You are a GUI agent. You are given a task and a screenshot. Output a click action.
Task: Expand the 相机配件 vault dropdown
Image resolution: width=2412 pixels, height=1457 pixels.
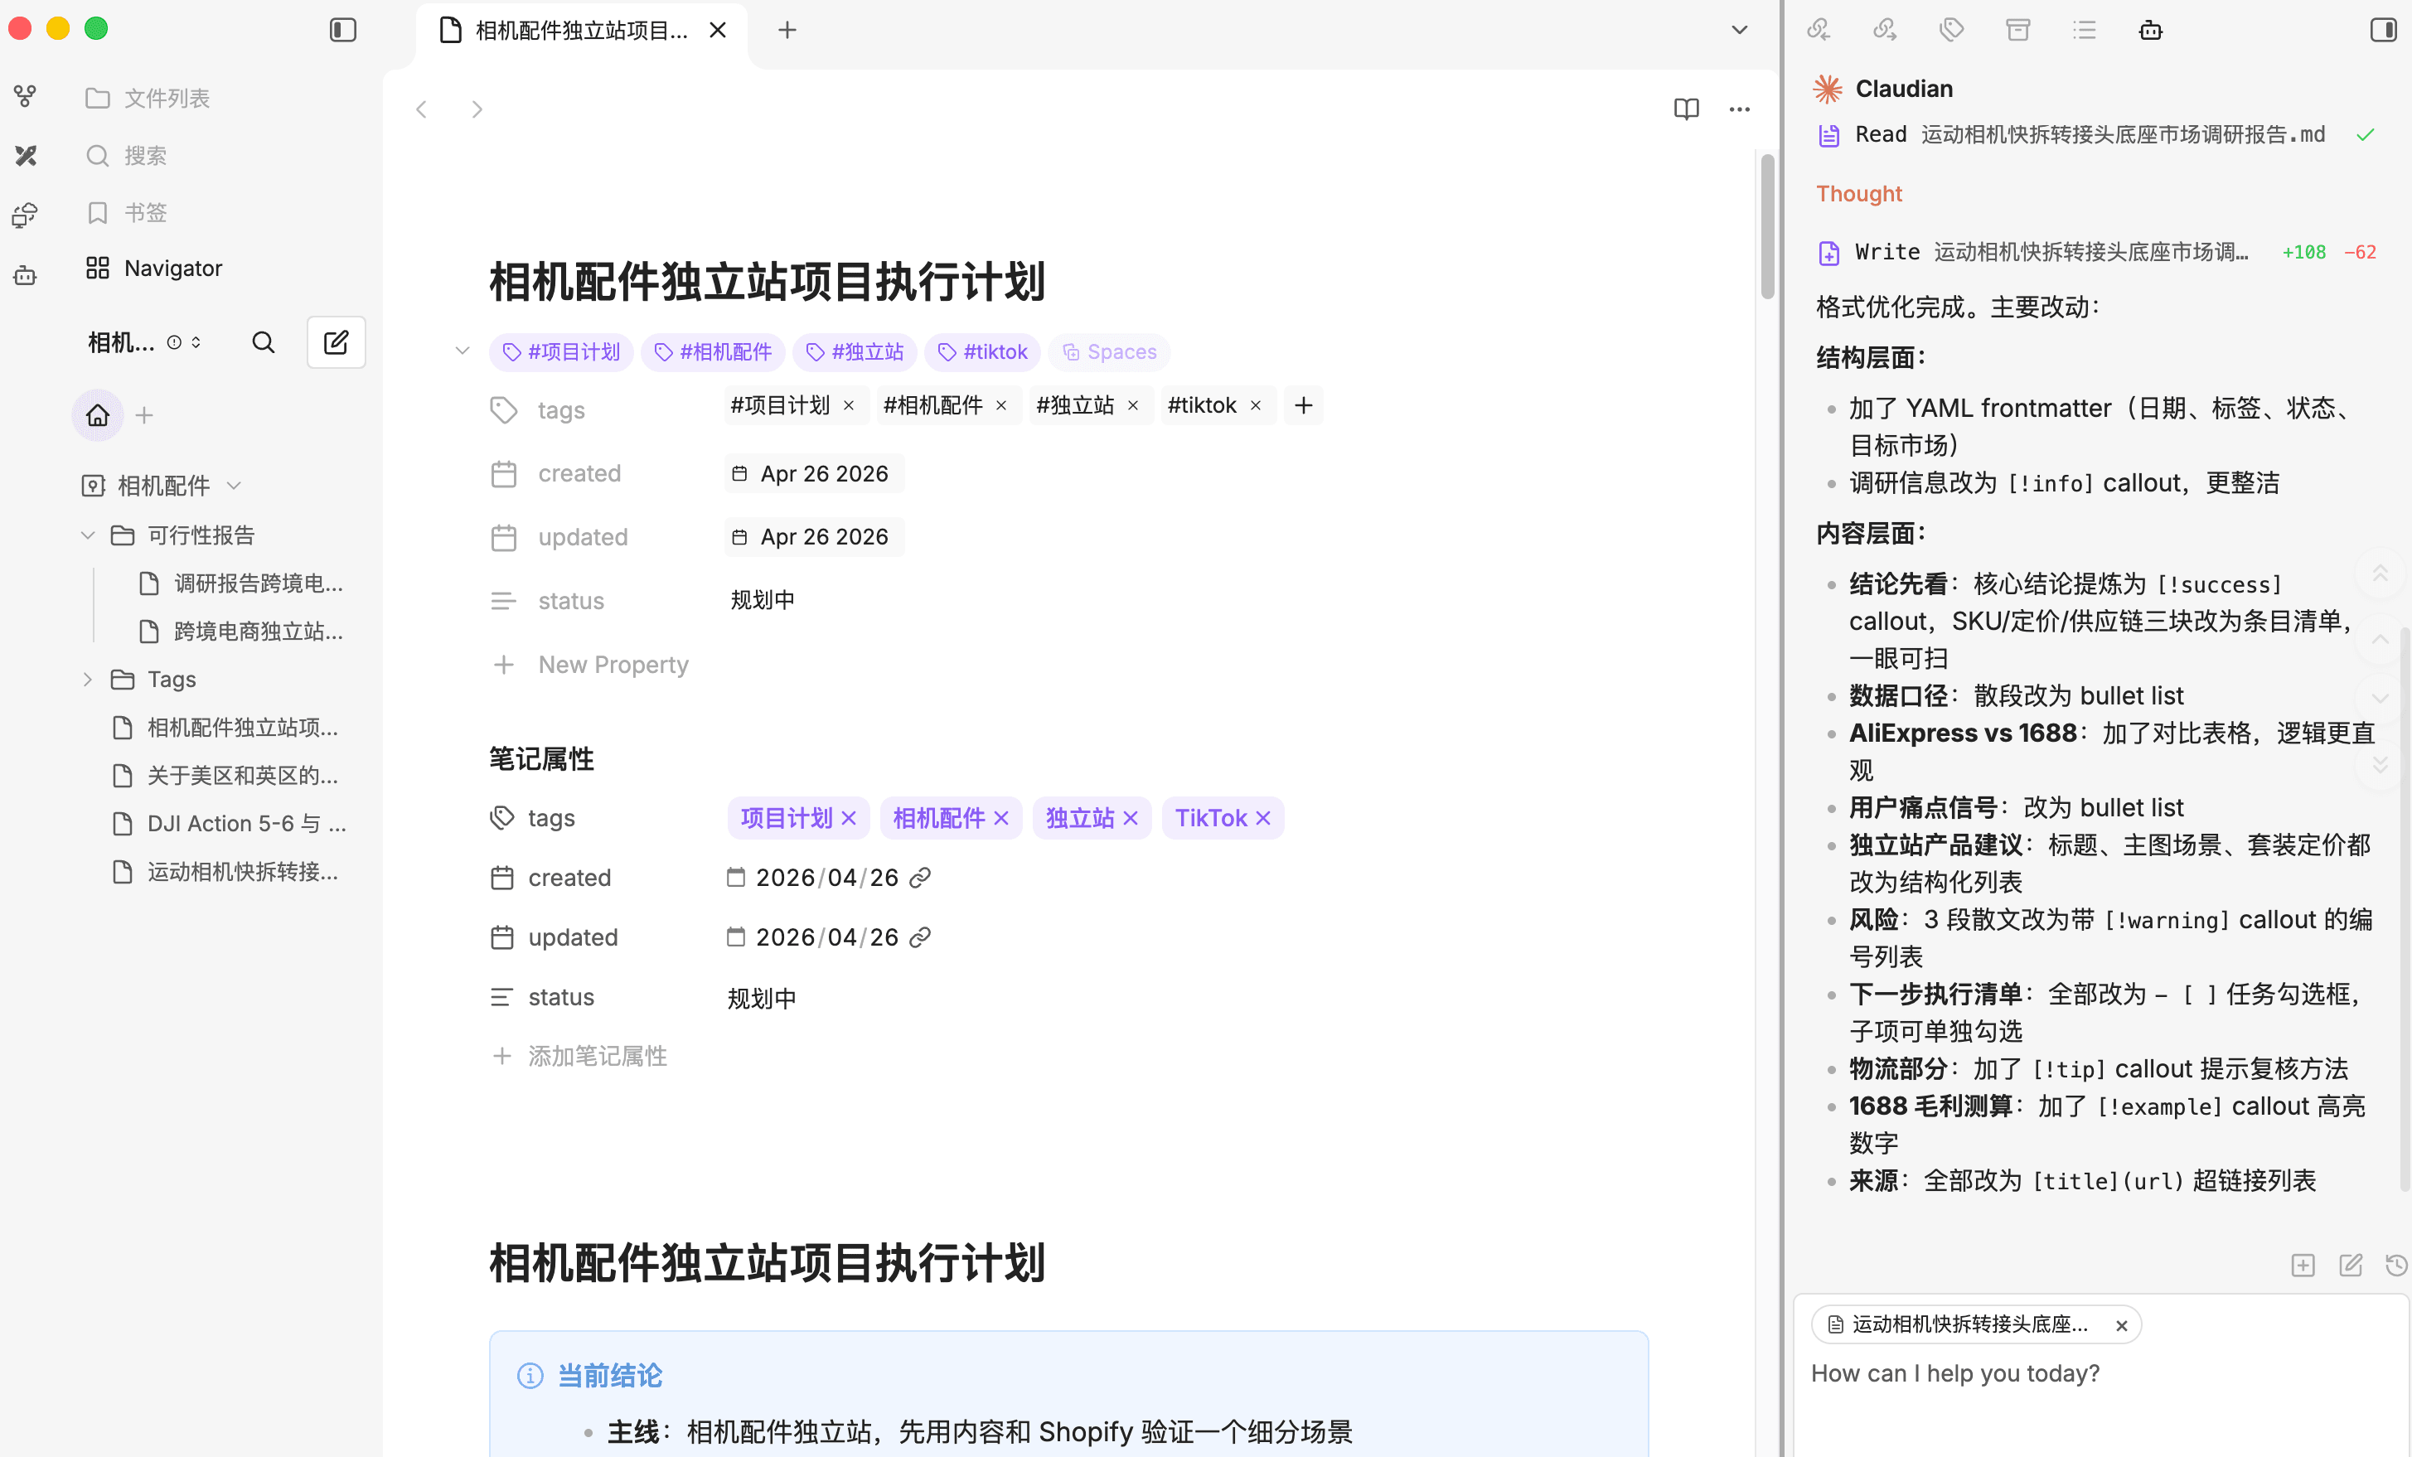tap(234, 486)
